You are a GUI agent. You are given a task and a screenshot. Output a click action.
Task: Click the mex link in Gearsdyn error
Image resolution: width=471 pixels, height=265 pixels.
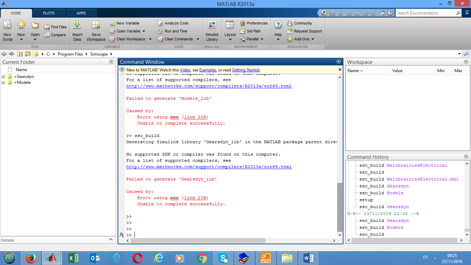coord(174,198)
